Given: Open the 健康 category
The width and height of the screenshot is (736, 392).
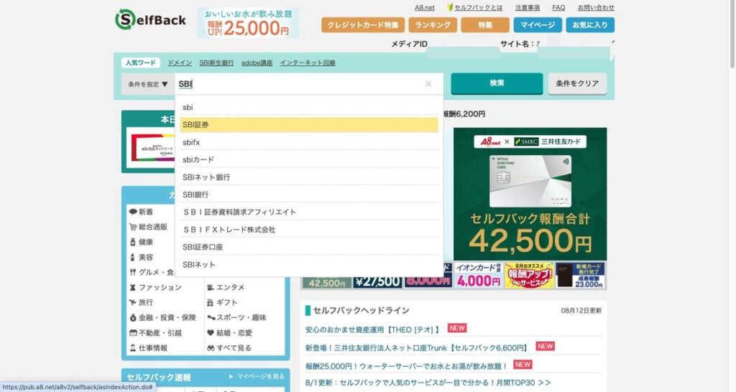Looking at the screenshot, I should click(141, 242).
